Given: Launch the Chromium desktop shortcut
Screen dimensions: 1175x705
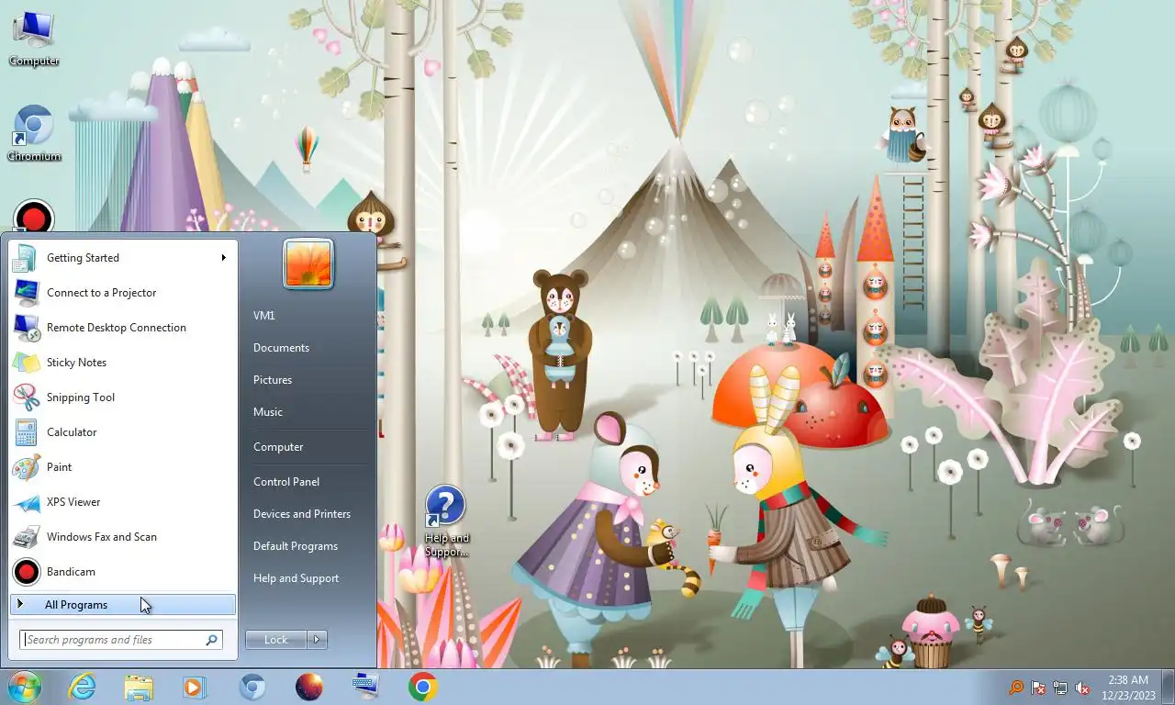Looking at the screenshot, I should click(34, 134).
